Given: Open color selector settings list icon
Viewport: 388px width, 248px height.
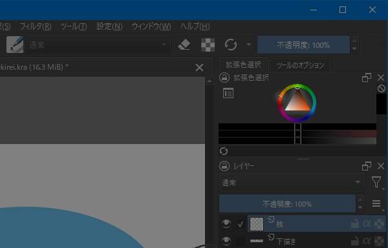Looking at the screenshot, I should pyautogui.click(x=228, y=93).
